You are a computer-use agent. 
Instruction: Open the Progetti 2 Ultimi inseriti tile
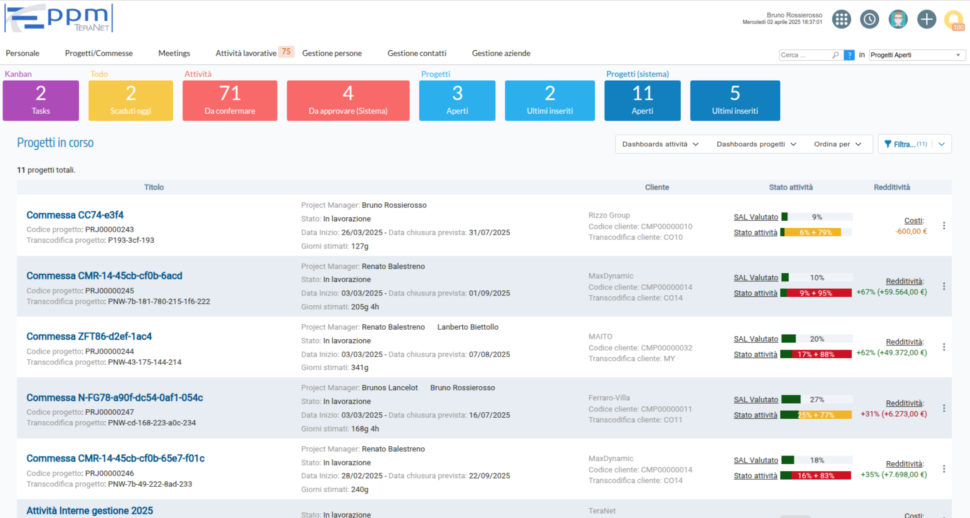[x=550, y=100]
